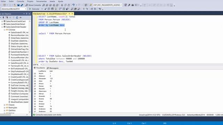Run the query with Executar
The height and width of the screenshot is (125, 223).
coord(34,9)
